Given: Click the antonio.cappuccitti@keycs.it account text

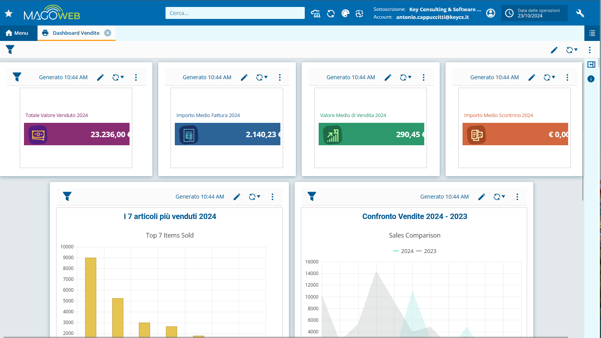Looking at the screenshot, I should click(x=432, y=17).
